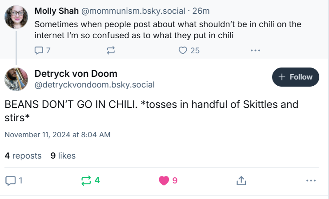Screen dimensions: 329x199
Task: Unlike Detryck's post via pink heart
Action: [x=164, y=180]
